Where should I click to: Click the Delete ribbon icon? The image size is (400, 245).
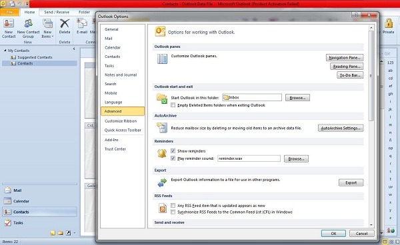tap(65, 27)
